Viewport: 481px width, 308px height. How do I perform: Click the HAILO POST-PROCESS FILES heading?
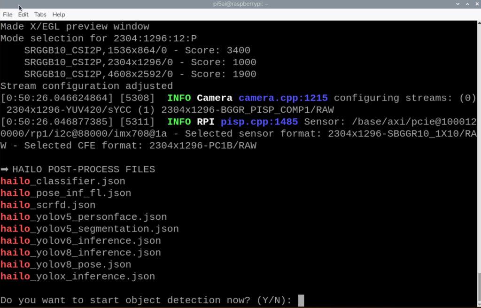click(x=84, y=169)
